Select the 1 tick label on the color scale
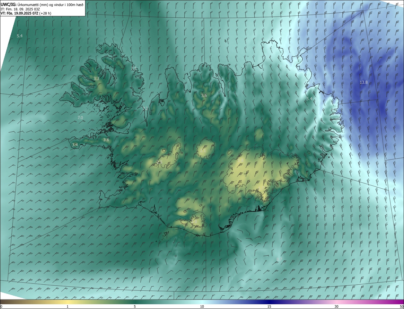Screen dimensions: 404x309 pyautogui.click(x=68, y=307)
